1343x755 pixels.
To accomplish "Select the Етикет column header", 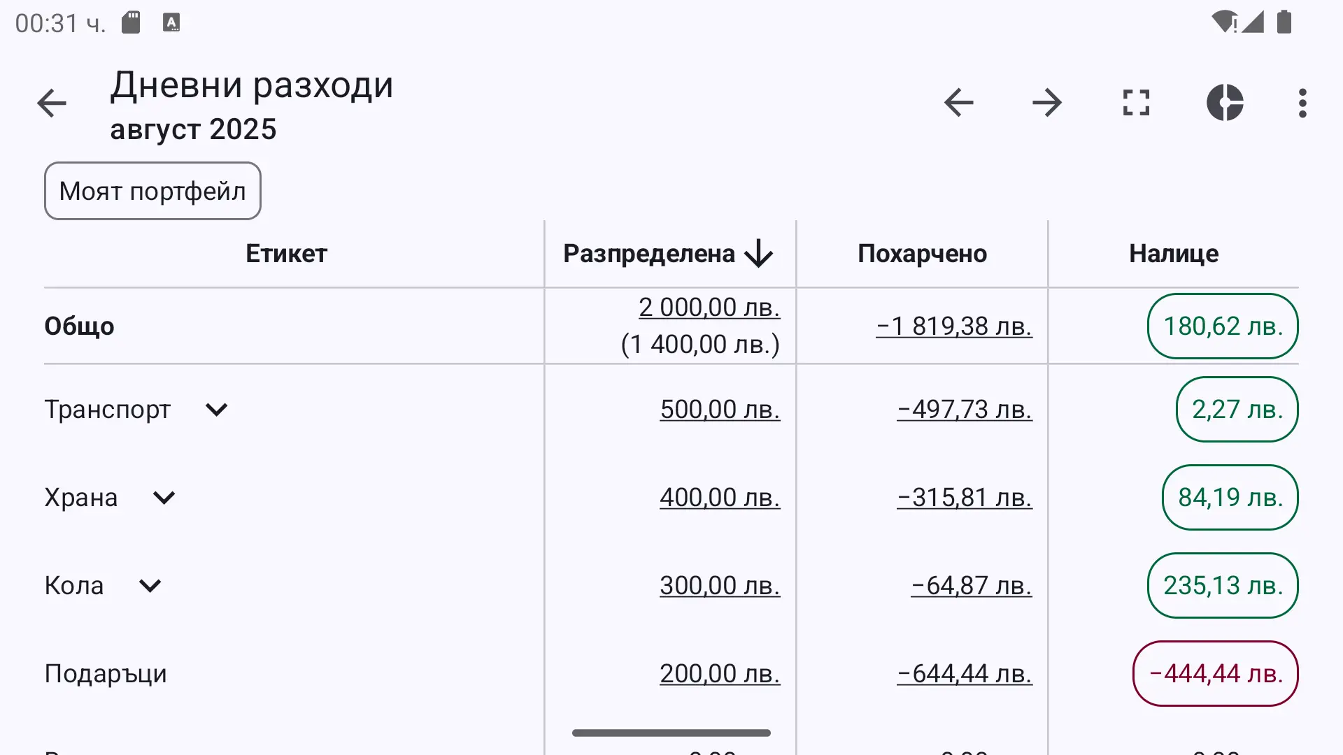I will coord(286,254).
